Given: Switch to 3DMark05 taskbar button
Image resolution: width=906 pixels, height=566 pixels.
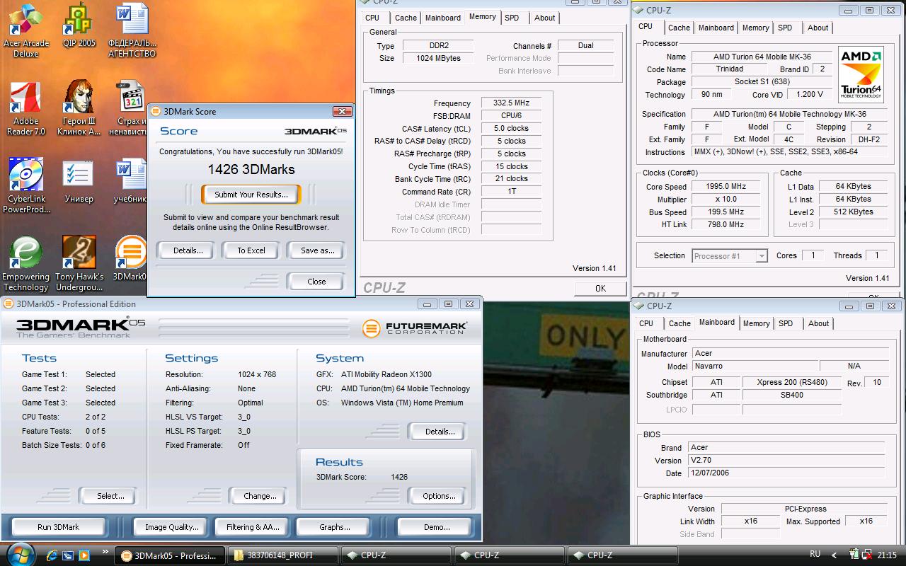Looking at the screenshot, I should click(x=170, y=555).
